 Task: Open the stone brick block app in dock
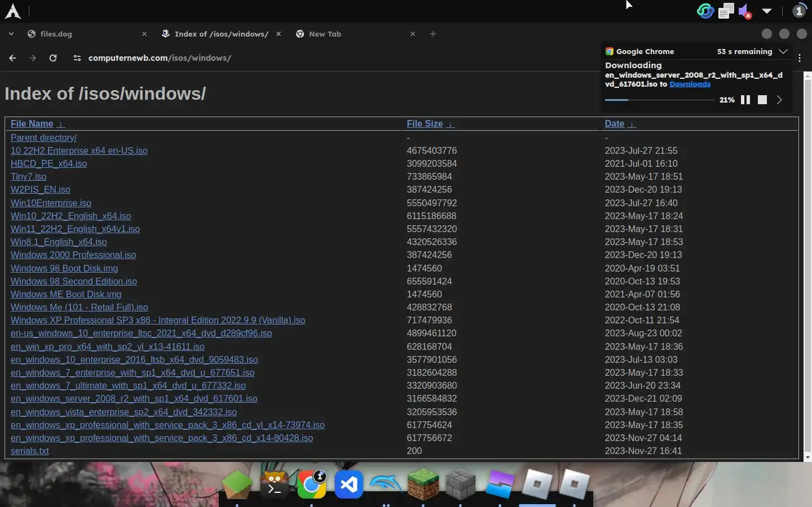click(461, 484)
